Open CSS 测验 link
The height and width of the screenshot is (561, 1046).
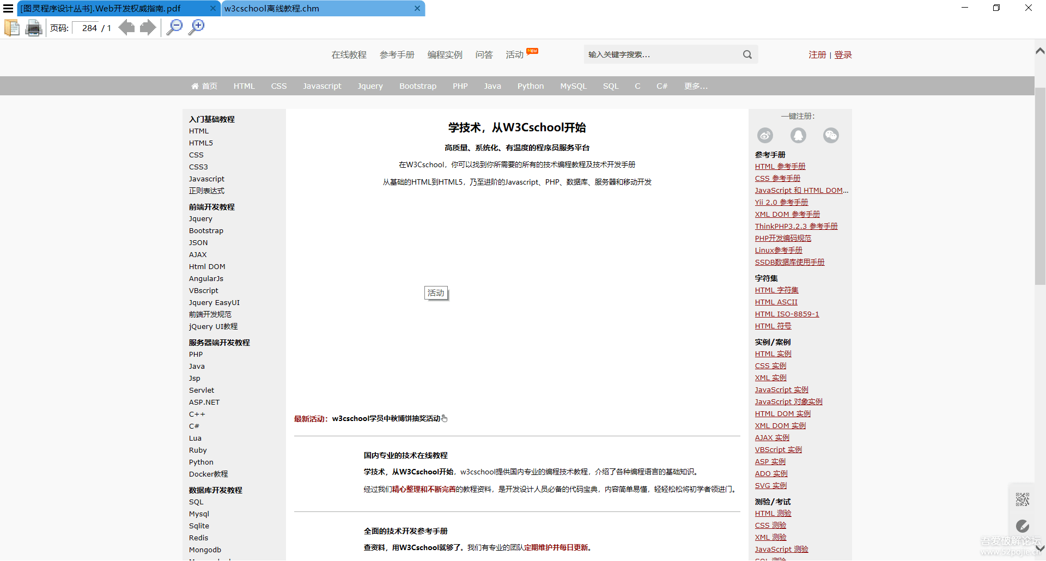[x=771, y=526]
